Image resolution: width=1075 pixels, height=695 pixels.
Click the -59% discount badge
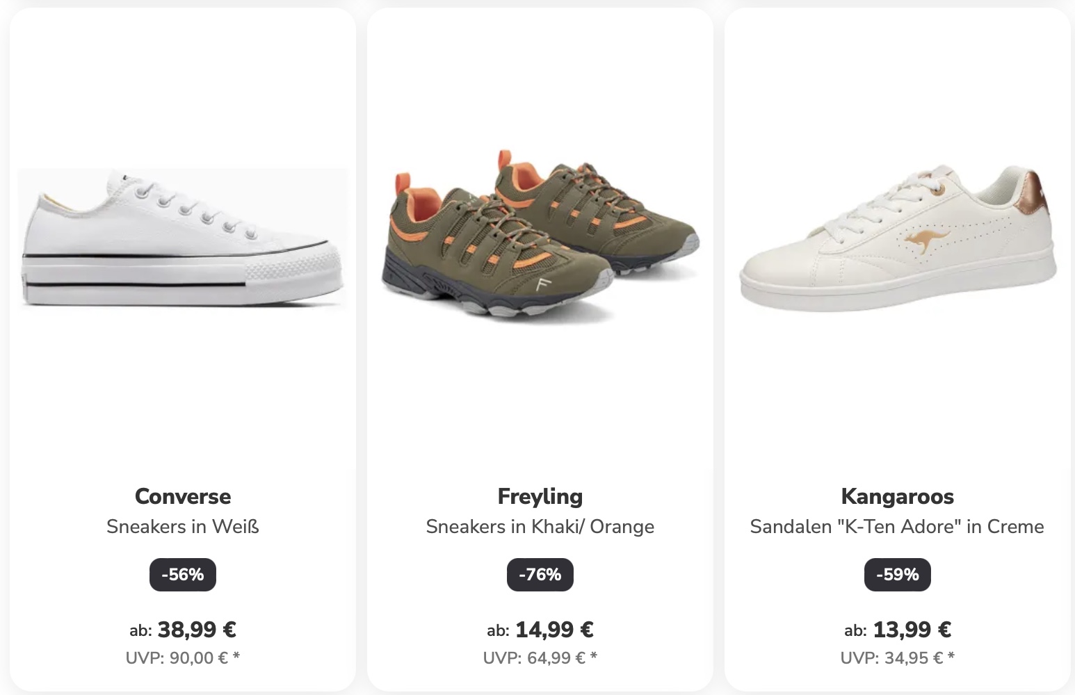[x=898, y=575]
